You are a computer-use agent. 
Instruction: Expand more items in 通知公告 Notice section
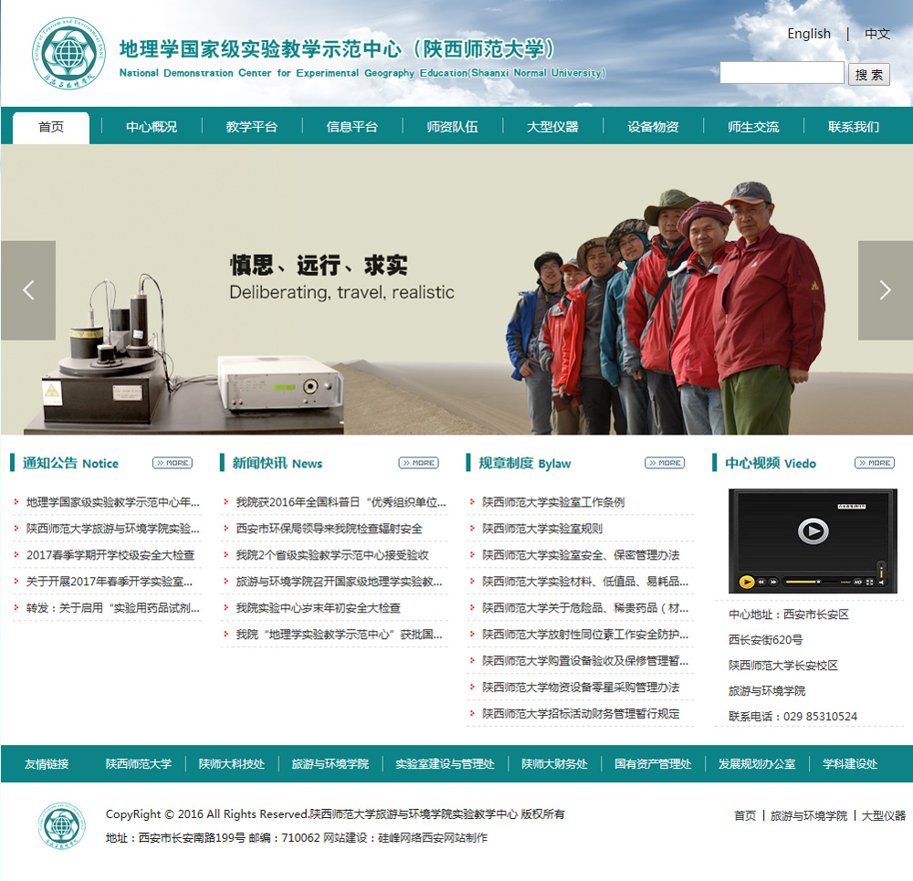[173, 463]
